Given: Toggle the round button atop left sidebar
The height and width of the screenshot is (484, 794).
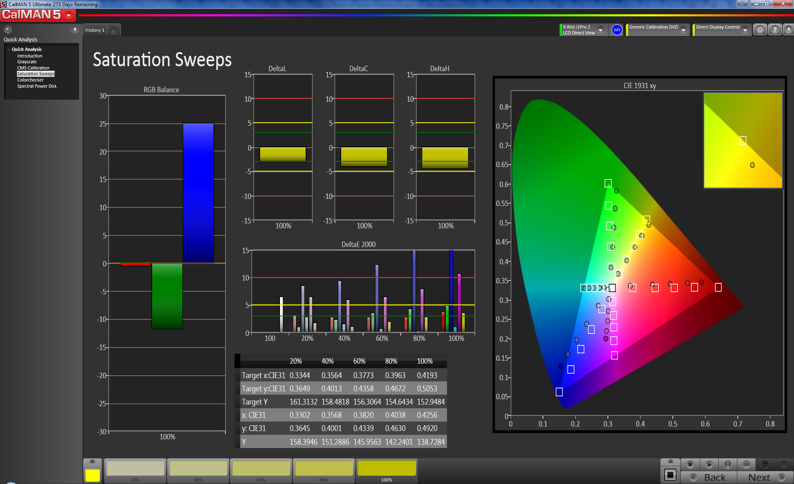Looking at the screenshot, I should point(7,29).
